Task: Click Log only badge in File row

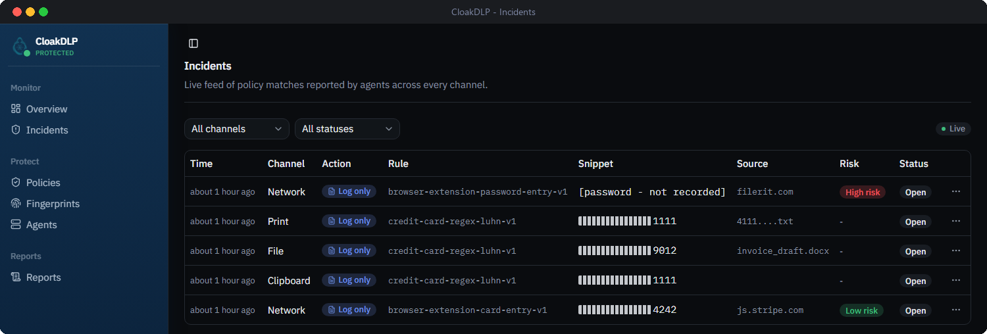Action: (349, 251)
